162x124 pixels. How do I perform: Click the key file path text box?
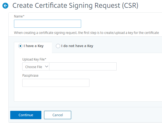(83, 67)
